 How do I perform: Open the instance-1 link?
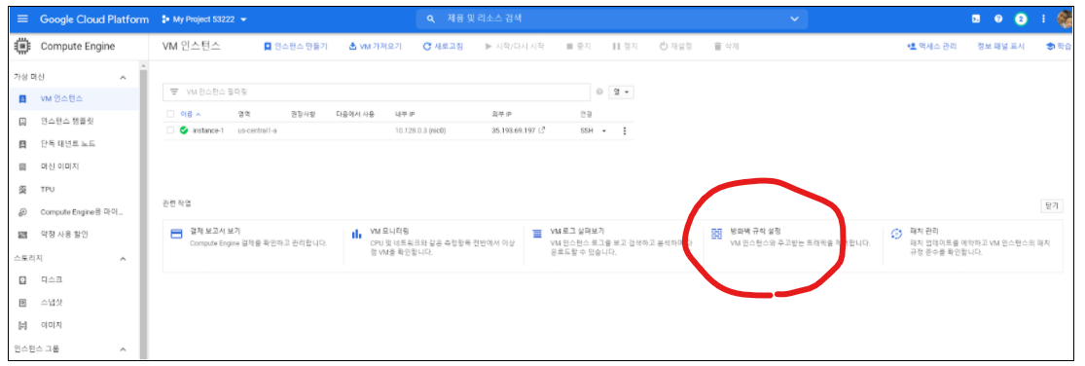[x=208, y=130]
